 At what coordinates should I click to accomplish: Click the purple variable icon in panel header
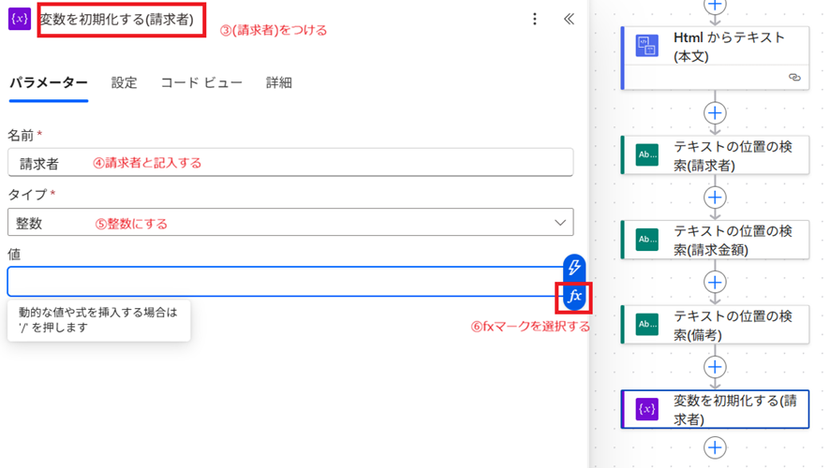[x=20, y=19]
